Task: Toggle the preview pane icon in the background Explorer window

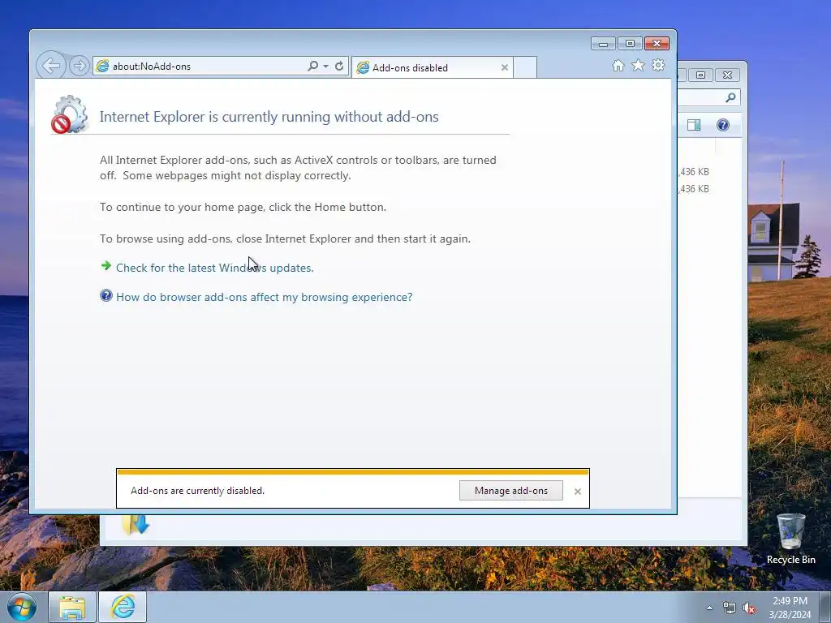Action: (x=694, y=125)
